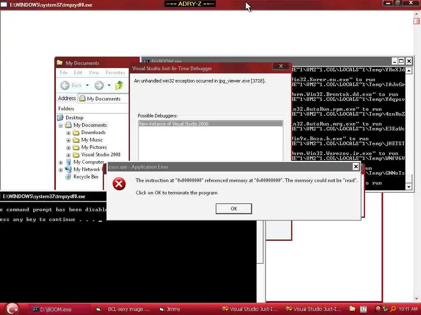Click the Back arrow icon in My Documents
This screenshot has height=315, width=421.
65,85
